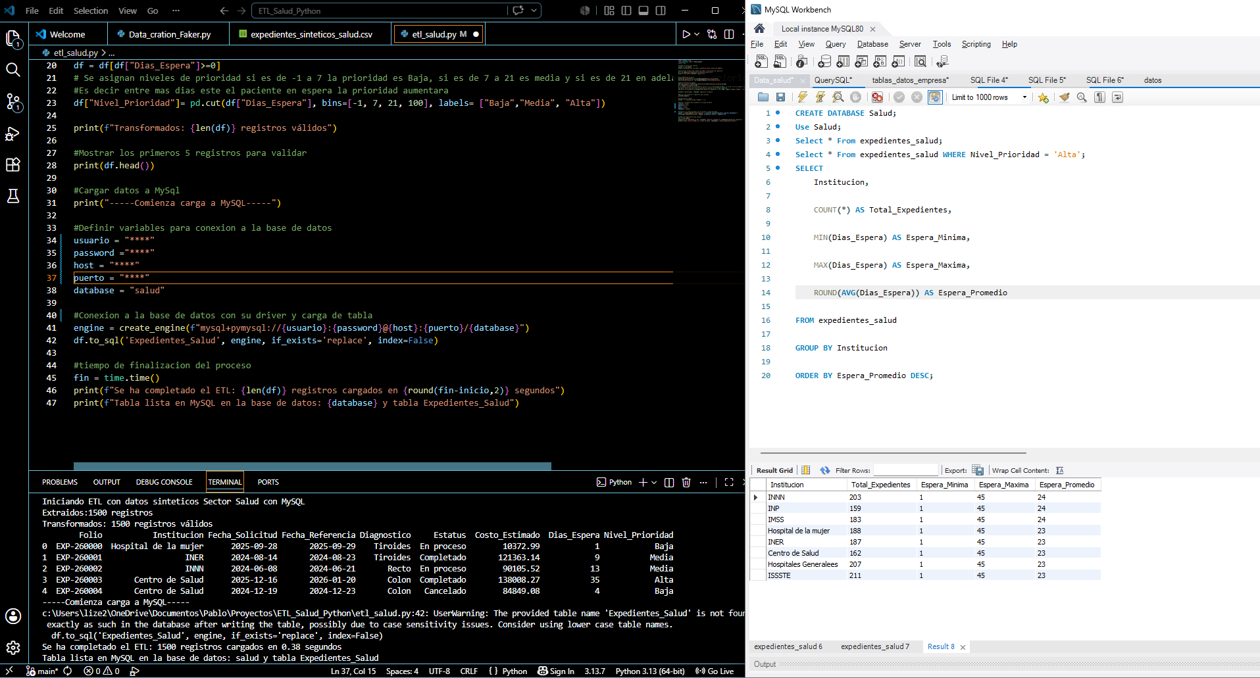Create a new stored procedure in Workbench
This screenshot has height=678, width=1260.
pos(880,61)
